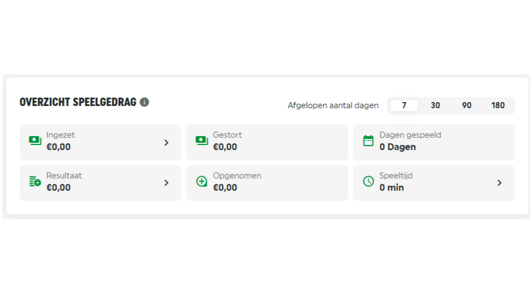This screenshot has height=298, width=530.
Task: Select the Dagen gespeeld card
Action: point(433,142)
